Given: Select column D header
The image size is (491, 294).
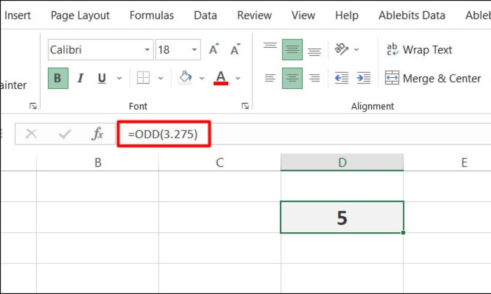Looking at the screenshot, I should (342, 162).
